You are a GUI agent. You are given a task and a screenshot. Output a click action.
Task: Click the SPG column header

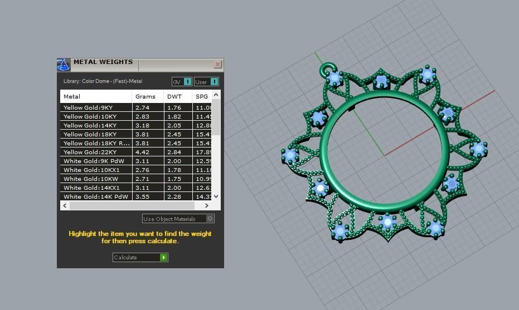tap(202, 96)
